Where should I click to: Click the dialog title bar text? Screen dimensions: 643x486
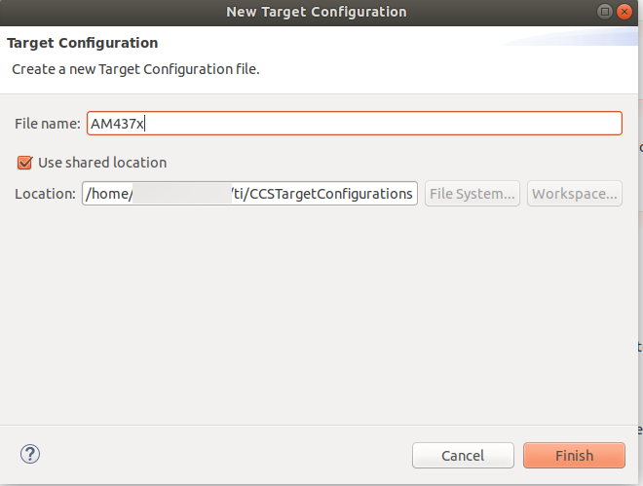point(316,12)
